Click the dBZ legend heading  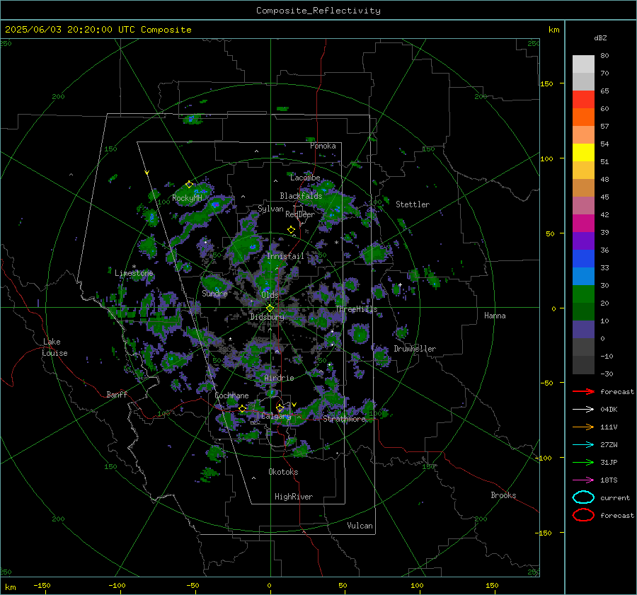600,37
